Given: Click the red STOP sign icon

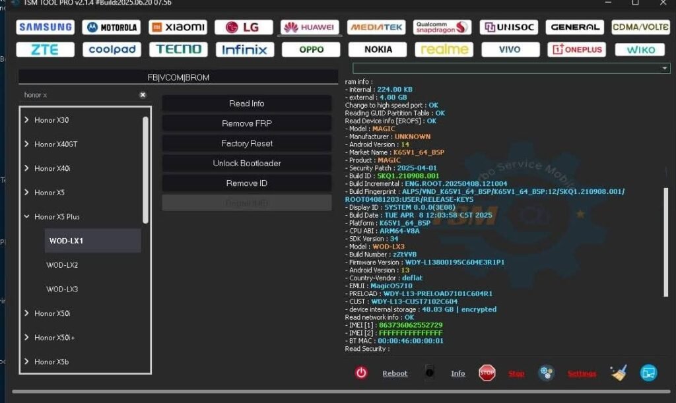Looking at the screenshot, I should click(487, 373).
